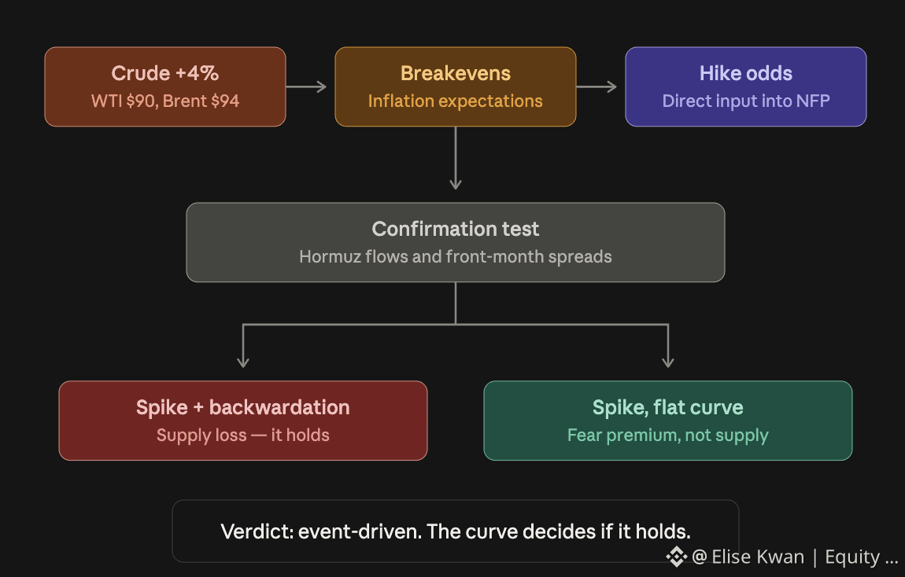905x577 pixels.
Task: Click the arrow from Breakevens to Hike odds
Action: point(597,87)
